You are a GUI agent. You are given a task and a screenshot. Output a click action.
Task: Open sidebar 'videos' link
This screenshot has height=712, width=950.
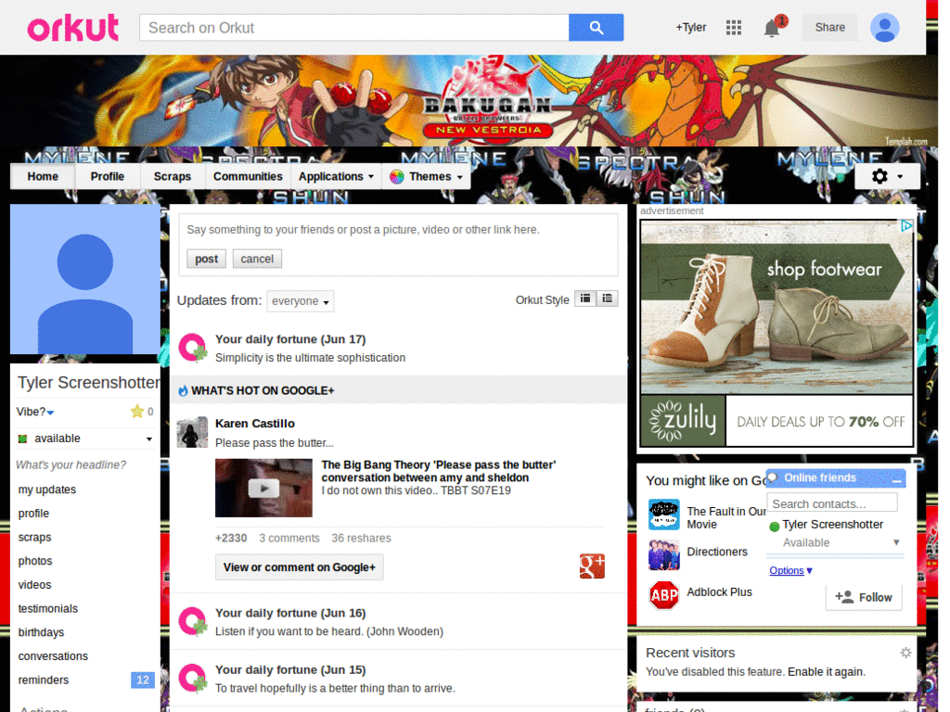34,585
